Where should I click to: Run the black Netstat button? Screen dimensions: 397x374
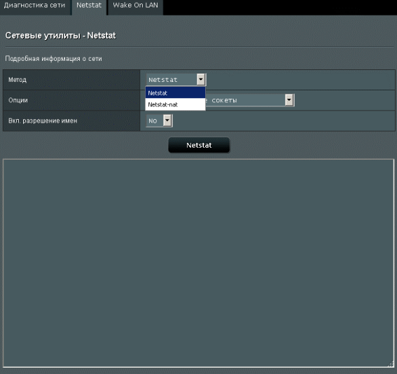(199, 145)
